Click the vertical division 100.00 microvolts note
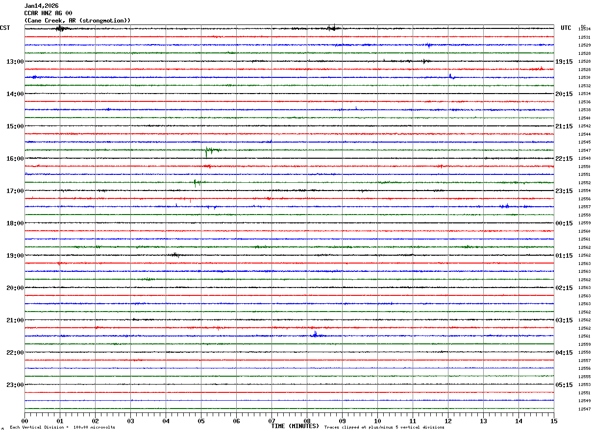593x434 pixels. coord(63,428)
